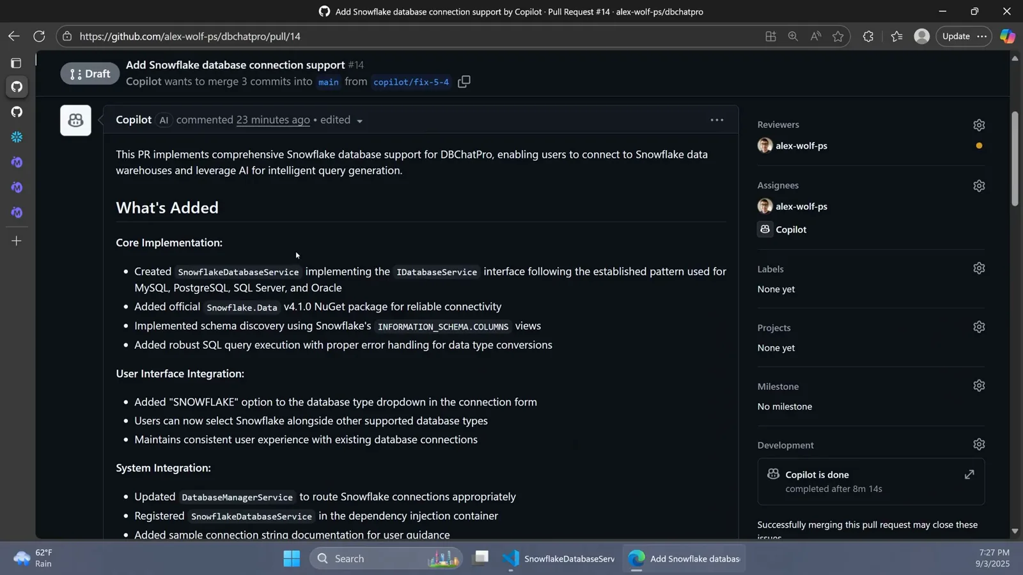Edit Labels with gear icon
The width and height of the screenshot is (1023, 575).
(979, 268)
